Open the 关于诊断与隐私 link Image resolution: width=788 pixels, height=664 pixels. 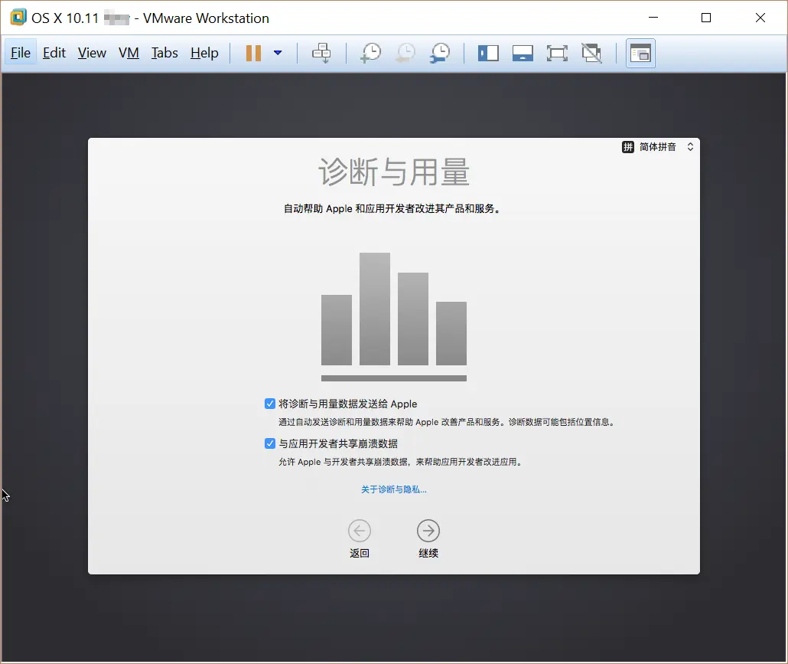(393, 489)
